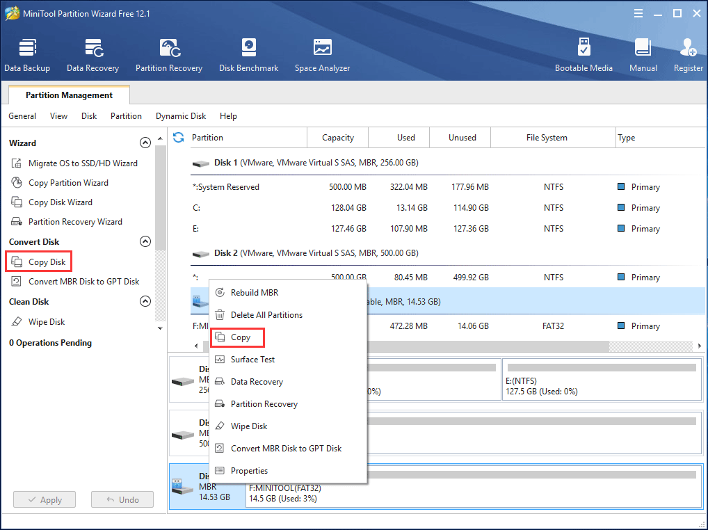Sort by Unused column header
The width and height of the screenshot is (708, 530).
point(460,137)
